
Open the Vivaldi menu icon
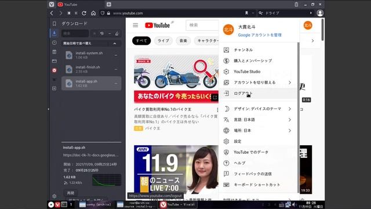[52, 4]
